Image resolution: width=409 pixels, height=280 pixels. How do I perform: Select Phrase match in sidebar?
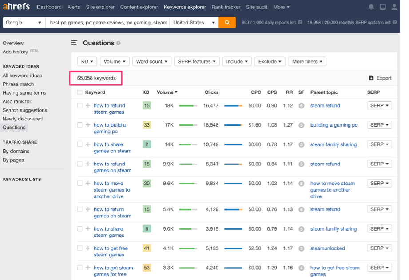click(18, 84)
